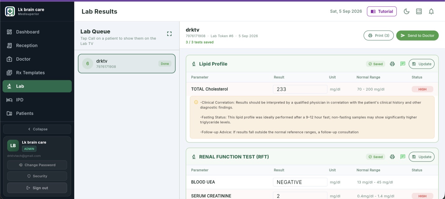Open IPD in sidebar
Image resolution: width=445 pixels, height=199 pixels.
point(37,100)
